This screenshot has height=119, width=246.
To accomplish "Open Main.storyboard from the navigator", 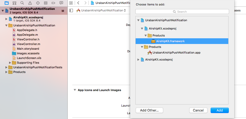I will tap(28, 49).
